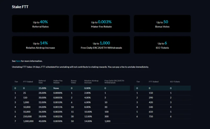Select the 30.00% referral rate cell
210x129 pixels.
click(42, 98)
